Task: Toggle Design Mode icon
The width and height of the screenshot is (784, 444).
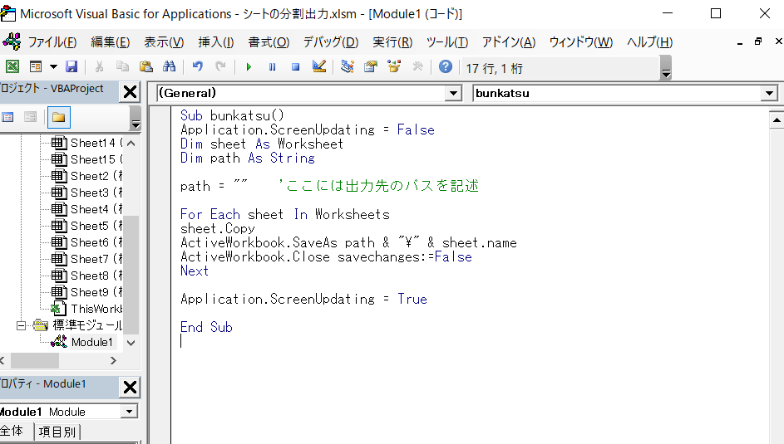Action: [319, 66]
